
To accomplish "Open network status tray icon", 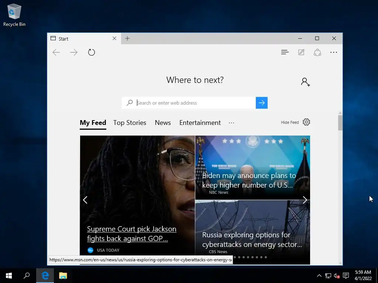I will pyautogui.click(x=328, y=276).
